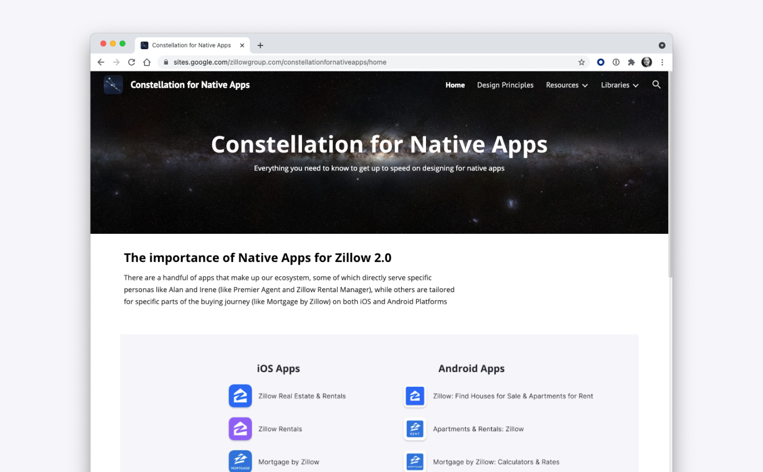Click the Apartments & Rentals Android icon
Viewport: 763px width, 472px height.
click(x=415, y=429)
